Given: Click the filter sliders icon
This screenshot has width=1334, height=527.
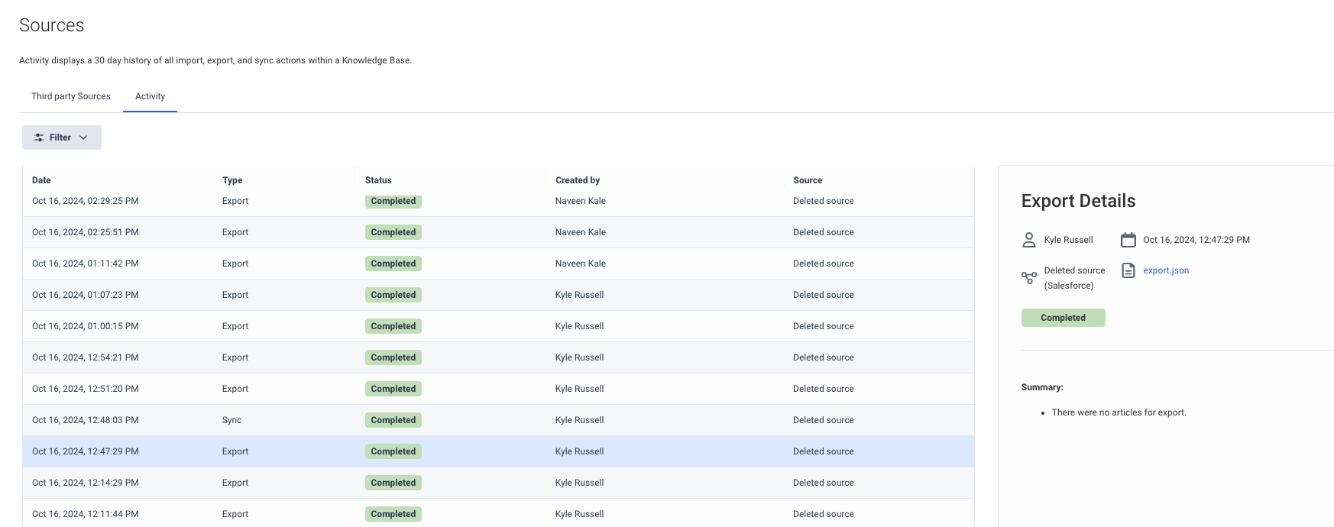Looking at the screenshot, I should point(39,137).
